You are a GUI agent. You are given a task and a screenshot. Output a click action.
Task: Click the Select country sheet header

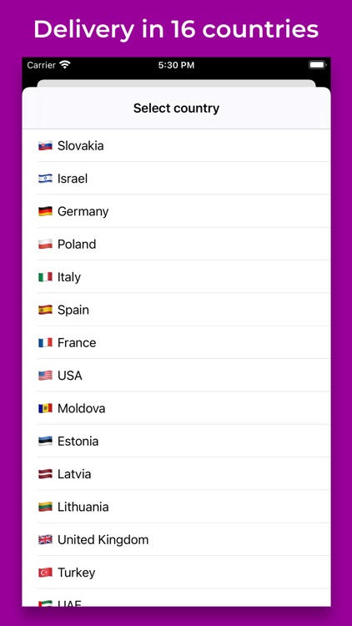coord(176,109)
